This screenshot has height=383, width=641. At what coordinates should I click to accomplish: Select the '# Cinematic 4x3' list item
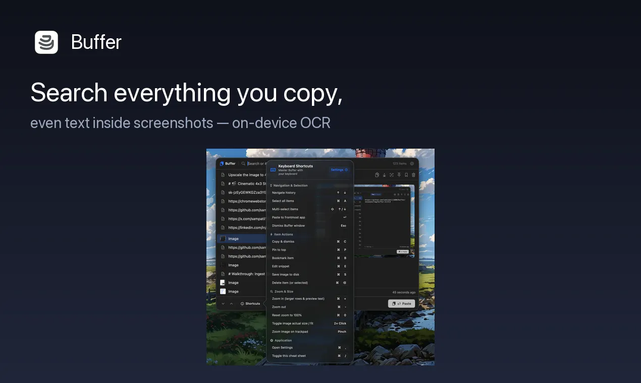[242, 183]
